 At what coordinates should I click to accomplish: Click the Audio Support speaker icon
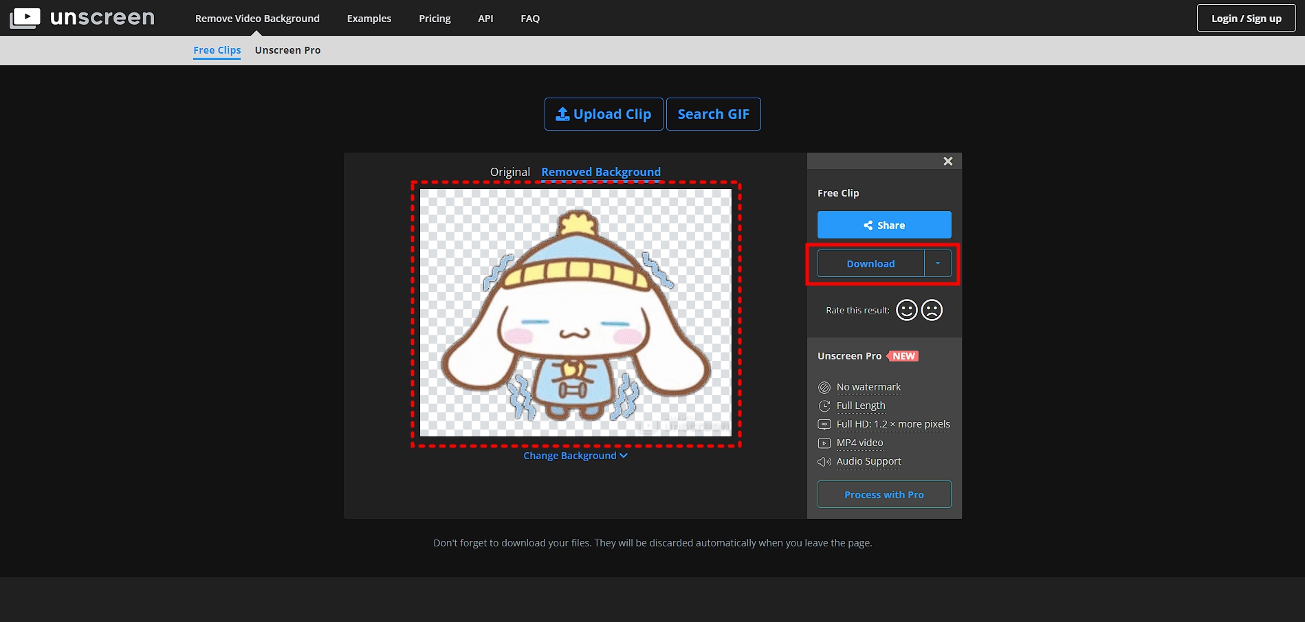(824, 461)
